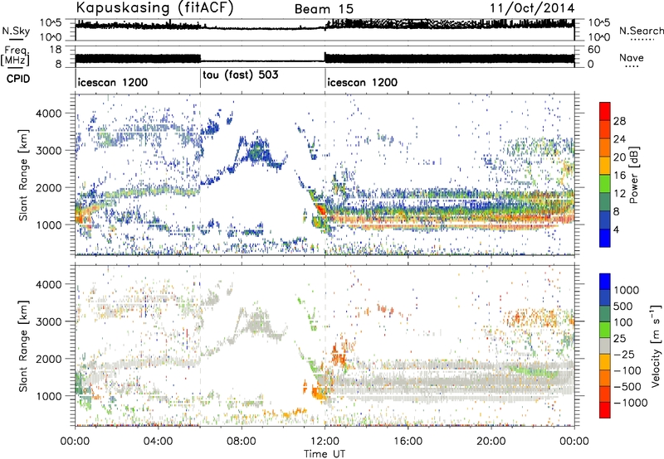Image resolution: width=664 pixels, height=459 pixels.
Task: Select the -500 label on velocity colorbar
Action: pyautogui.click(x=627, y=387)
